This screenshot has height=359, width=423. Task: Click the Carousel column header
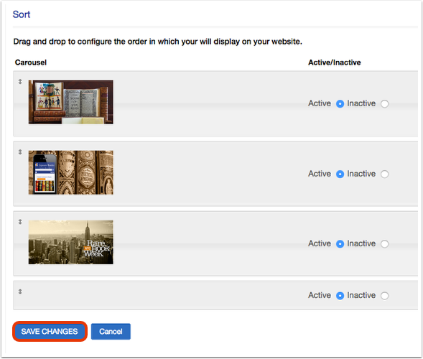pos(31,62)
